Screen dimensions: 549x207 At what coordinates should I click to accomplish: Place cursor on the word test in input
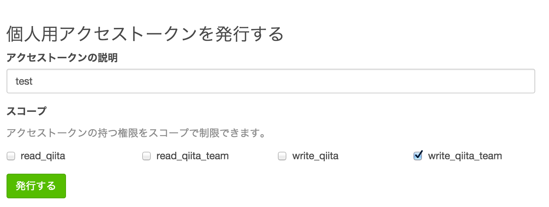click(x=24, y=81)
